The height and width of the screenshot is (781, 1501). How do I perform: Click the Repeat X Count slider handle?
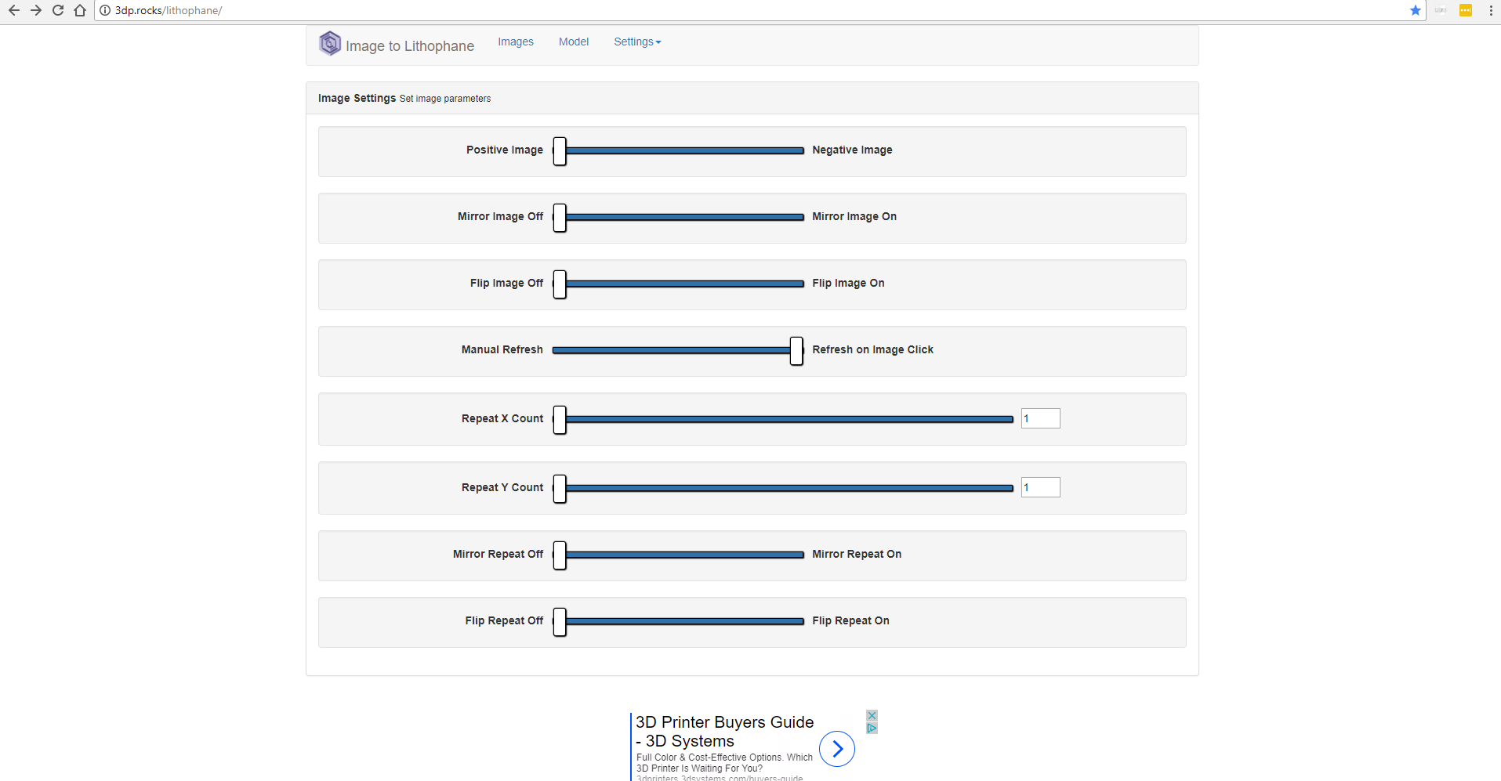click(x=560, y=420)
